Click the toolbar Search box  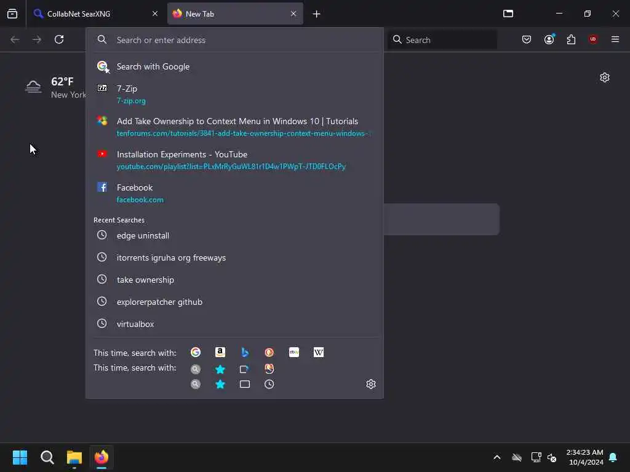pos(442,40)
